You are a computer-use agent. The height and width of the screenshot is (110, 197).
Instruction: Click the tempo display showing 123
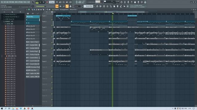(x=52, y=2)
